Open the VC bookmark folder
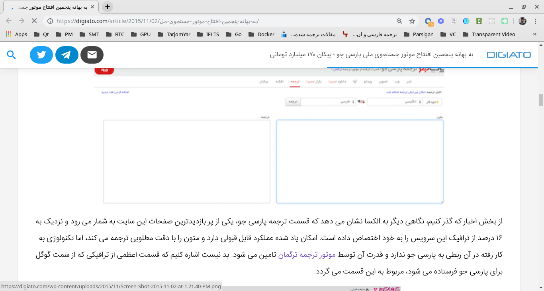This screenshot has height=291, width=544. pos(448,34)
